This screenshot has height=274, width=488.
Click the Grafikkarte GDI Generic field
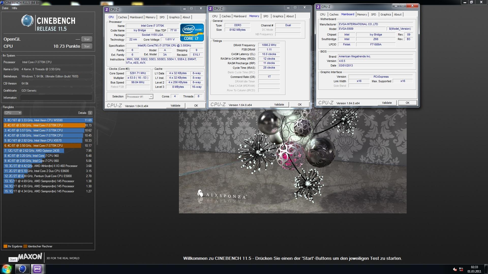56,91
